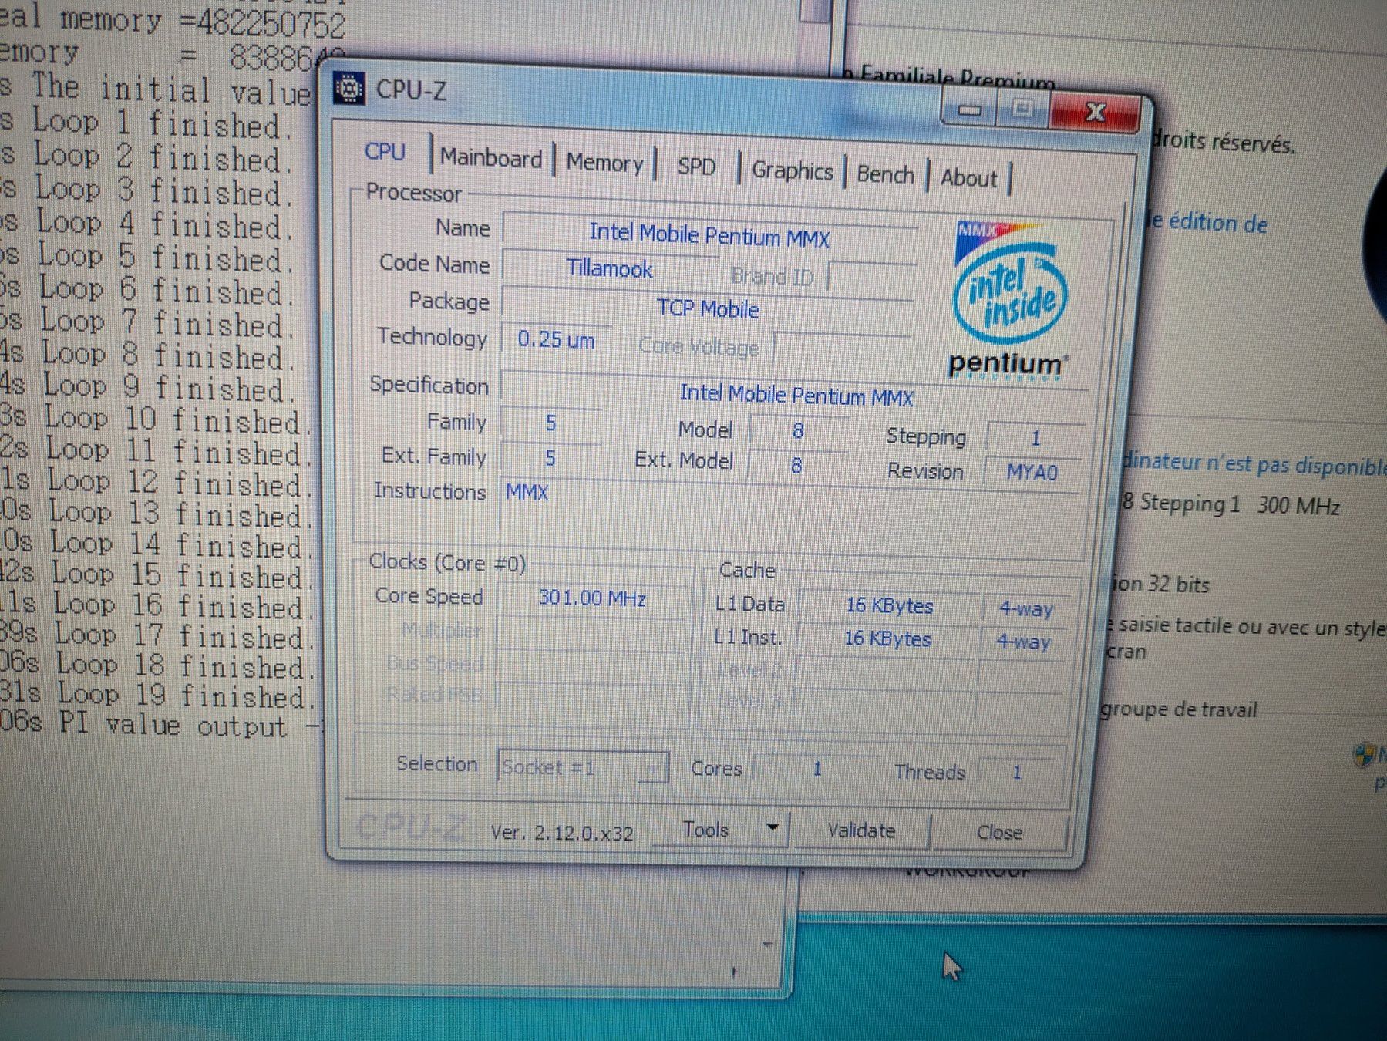1387x1041 pixels.
Task: Click the Tools button
Action: pyautogui.click(x=705, y=830)
